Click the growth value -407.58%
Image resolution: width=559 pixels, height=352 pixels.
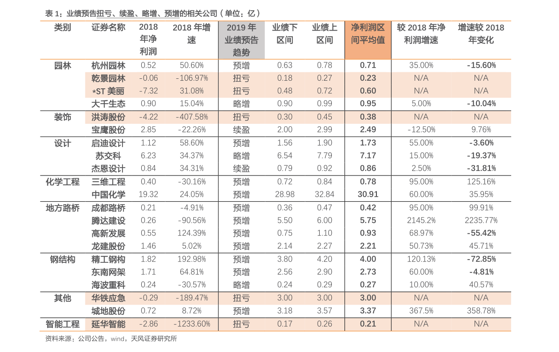click(x=192, y=117)
